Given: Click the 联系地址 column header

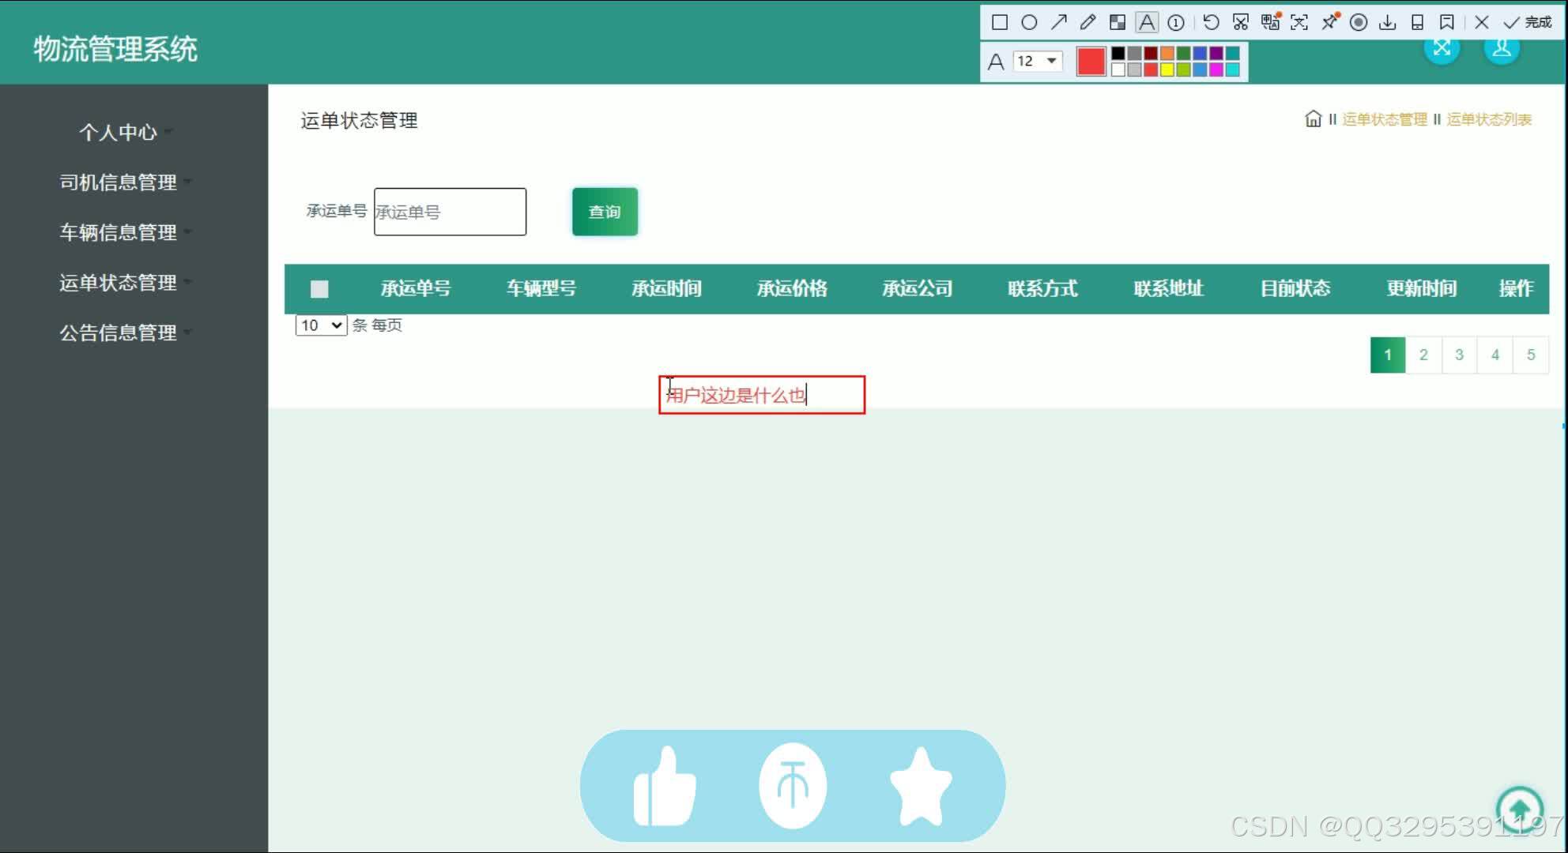Looking at the screenshot, I should [x=1169, y=288].
